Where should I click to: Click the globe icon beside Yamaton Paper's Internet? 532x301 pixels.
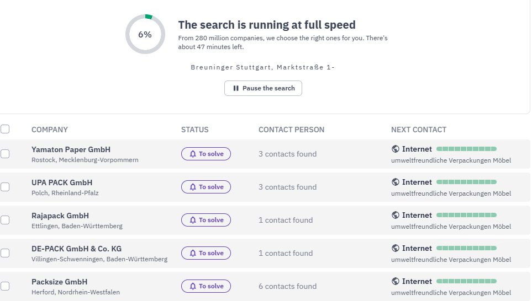point(395,149)
